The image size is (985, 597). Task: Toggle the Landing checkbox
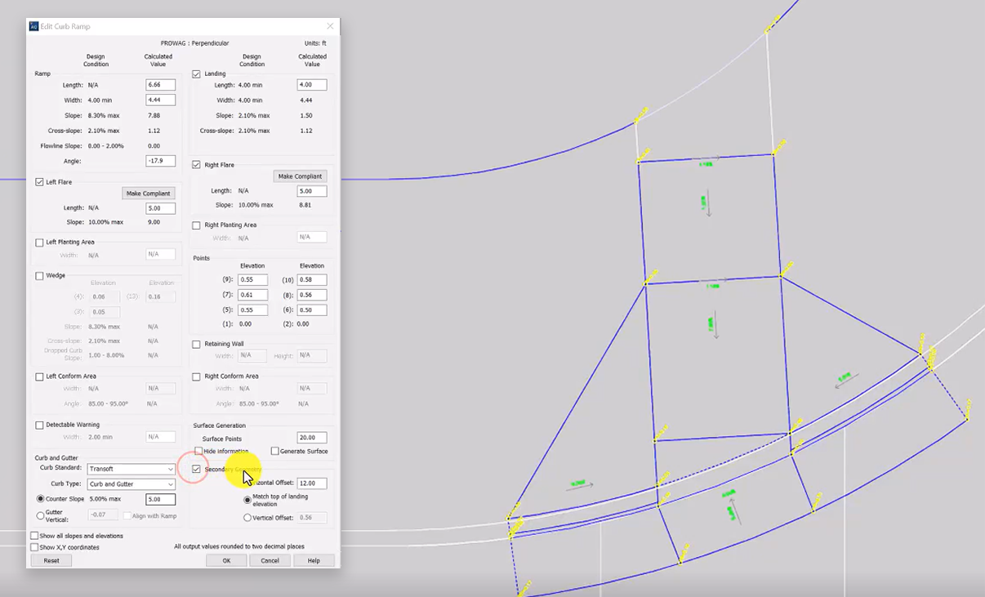point(196,74)
